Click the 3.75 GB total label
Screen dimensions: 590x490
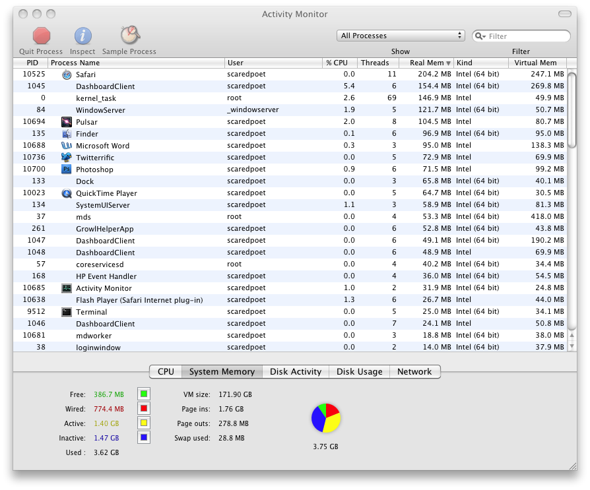pos(326,446)
